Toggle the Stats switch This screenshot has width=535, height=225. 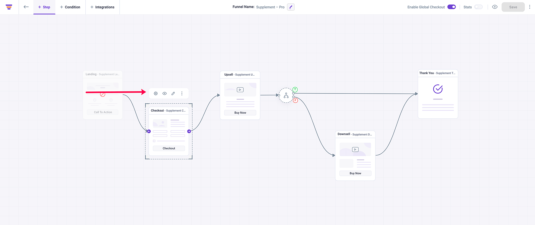[478, 7]
